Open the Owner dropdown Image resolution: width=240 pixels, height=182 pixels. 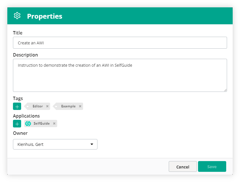click(x=55, y=144)
